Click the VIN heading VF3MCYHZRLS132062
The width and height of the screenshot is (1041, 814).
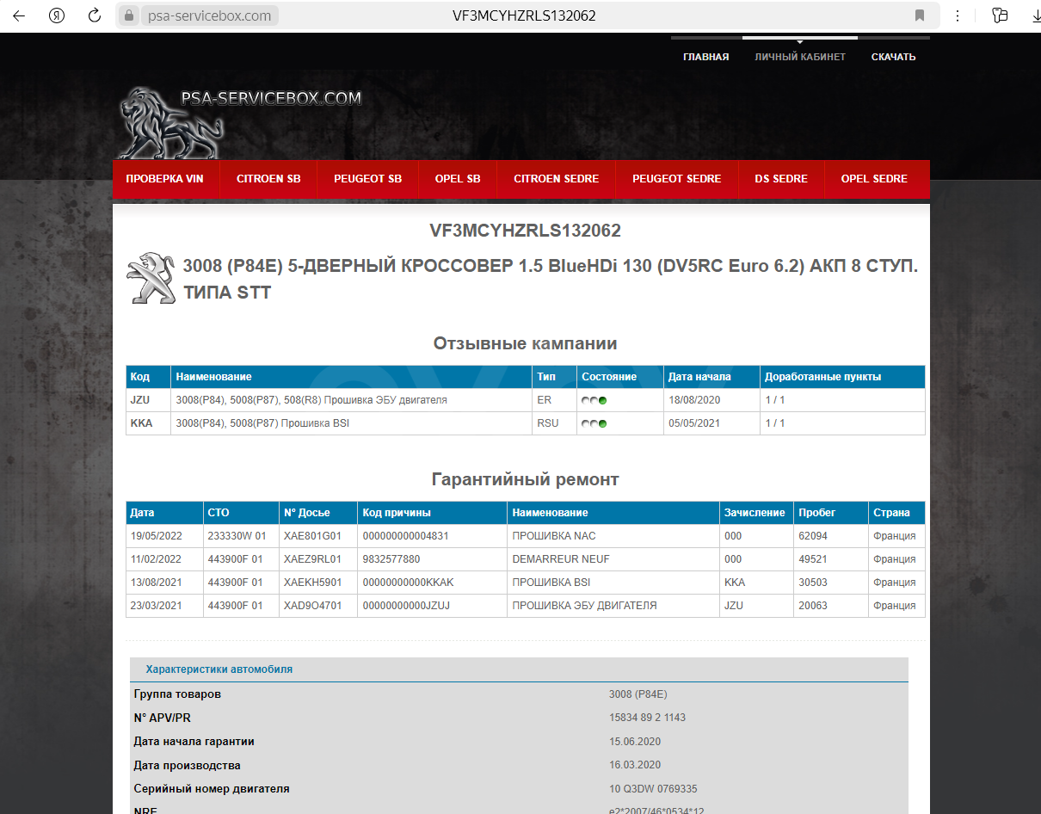(525, 231)
